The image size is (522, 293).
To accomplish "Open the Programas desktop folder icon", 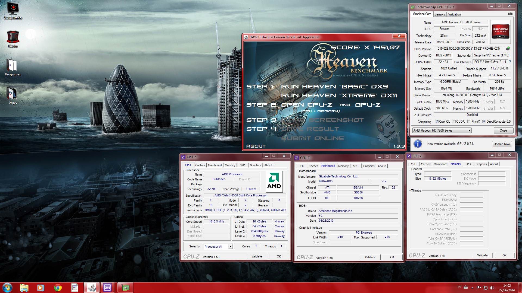I will point(13,68).
